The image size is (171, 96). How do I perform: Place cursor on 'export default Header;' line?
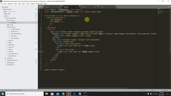(x=55, y=70)
